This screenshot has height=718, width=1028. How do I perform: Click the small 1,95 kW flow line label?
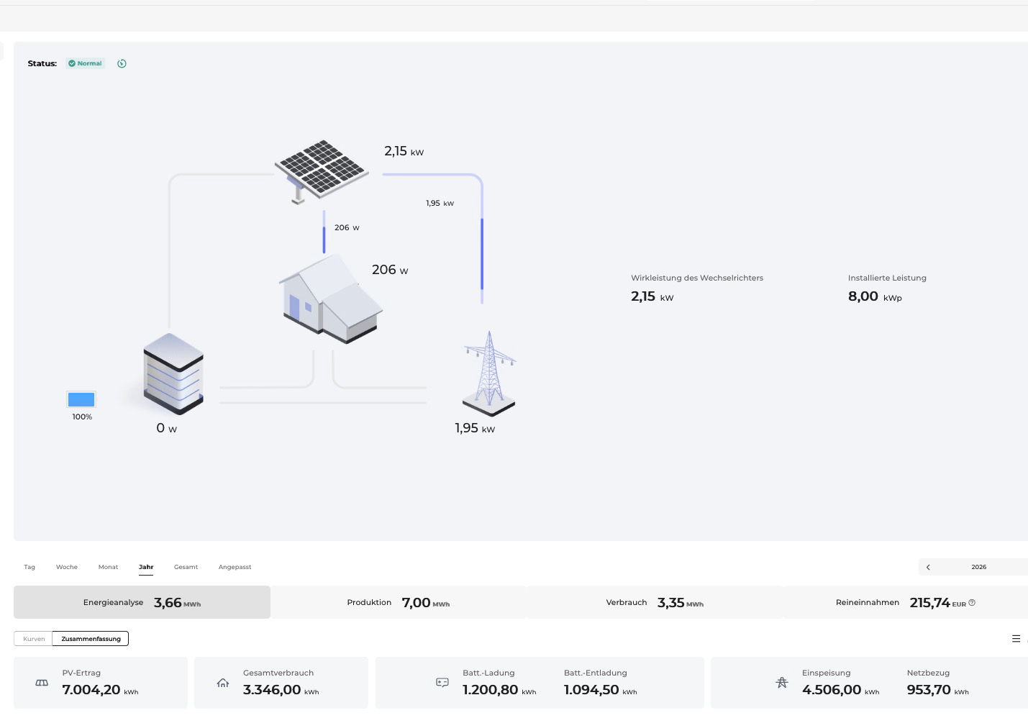point(440,203)
